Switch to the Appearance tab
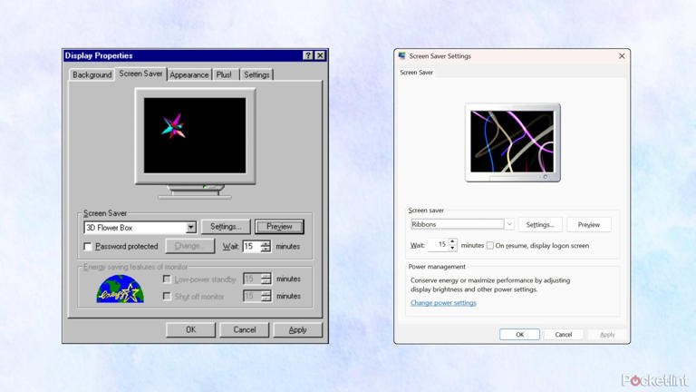Viewport: 696px width, 392px height. 188,75
